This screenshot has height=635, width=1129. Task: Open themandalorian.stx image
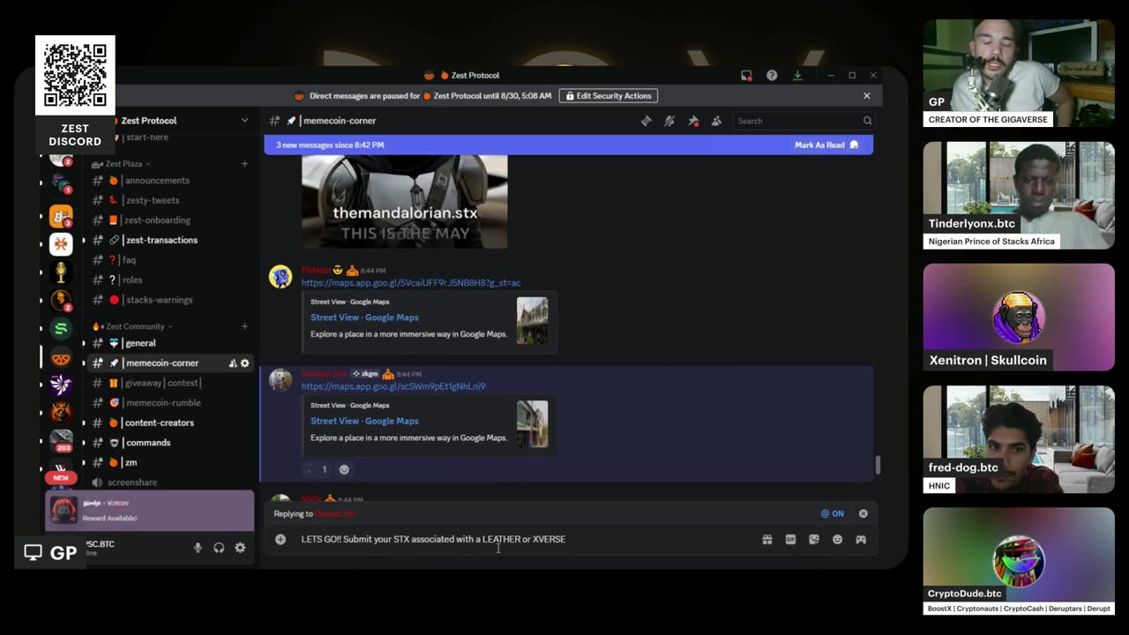pyautogui.click(x=405, y=202)
